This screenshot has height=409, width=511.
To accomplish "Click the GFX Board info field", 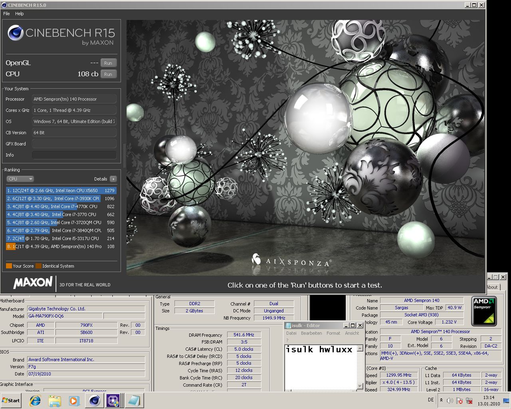I will pyautogui.click(x=74, y=144).
